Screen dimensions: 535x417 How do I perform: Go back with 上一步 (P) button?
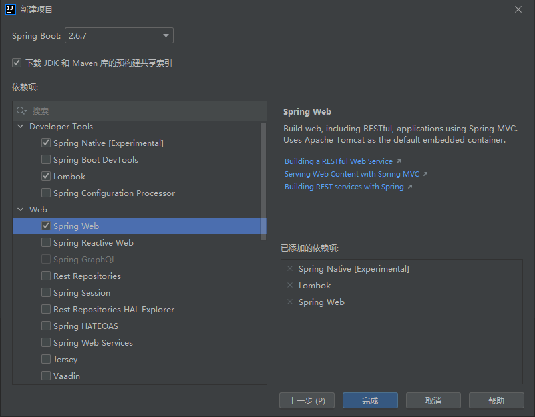pos(307,400)
